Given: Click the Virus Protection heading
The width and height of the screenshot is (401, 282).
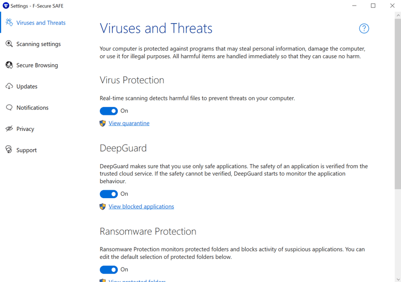Looking at the screenshot, I should tap(132, 80).
